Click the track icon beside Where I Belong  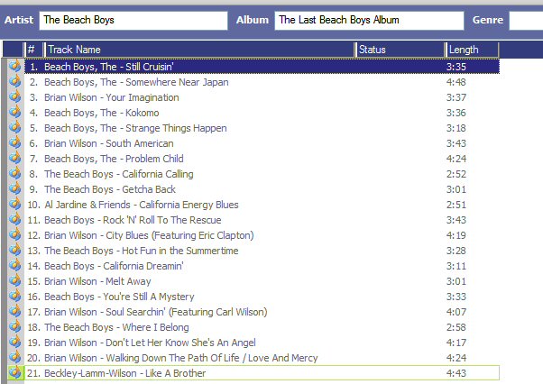pyautogui.click(x=15, y=326)
